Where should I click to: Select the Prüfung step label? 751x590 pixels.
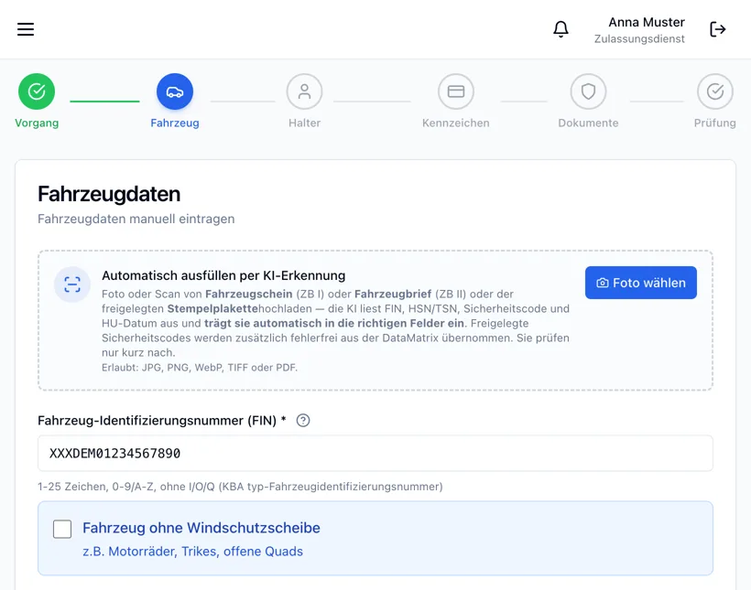pyautogui.click(x=715, y=123)
